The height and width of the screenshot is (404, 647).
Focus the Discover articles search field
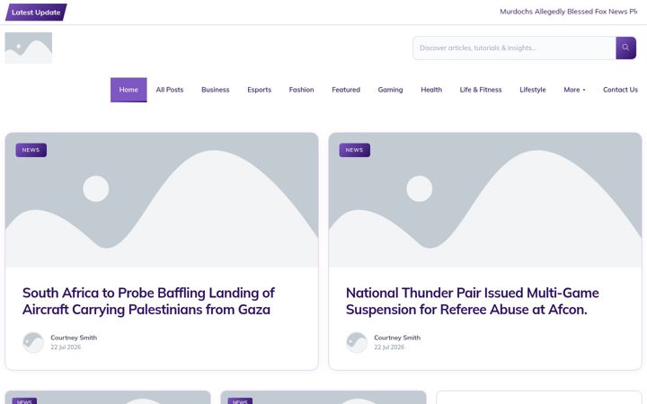[x=514, y=48]
